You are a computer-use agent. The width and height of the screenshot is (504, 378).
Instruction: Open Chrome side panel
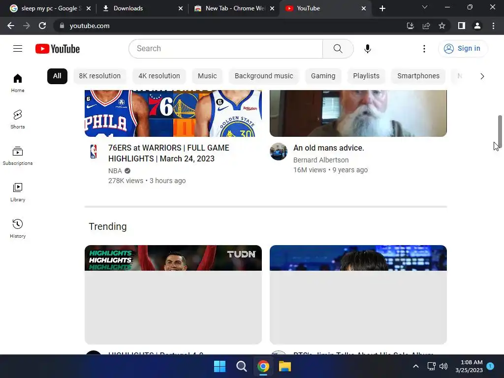(x=462, y=26)
